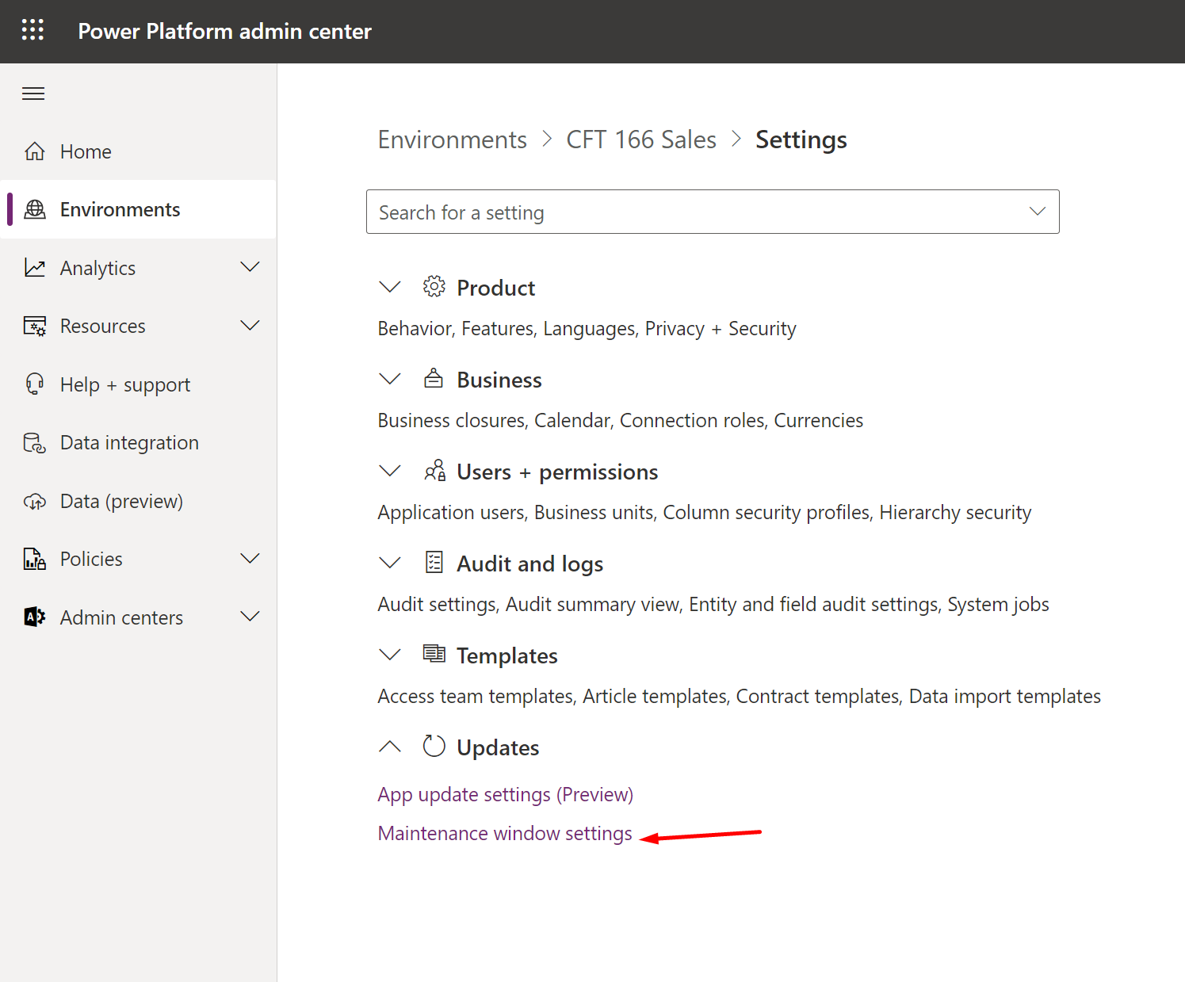Navigate to CFT 166 Sales breadcrumb
This screenshot has width=1185, height=982.
(641, 139)
